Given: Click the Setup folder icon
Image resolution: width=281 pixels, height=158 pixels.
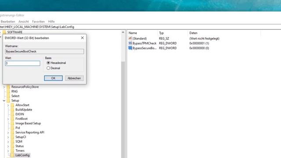Looking at the screenshot, I should (8, 101).
